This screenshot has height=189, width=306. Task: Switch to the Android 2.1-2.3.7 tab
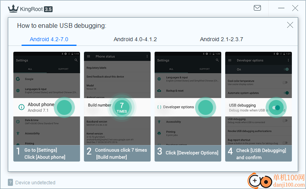pos(221,39)
